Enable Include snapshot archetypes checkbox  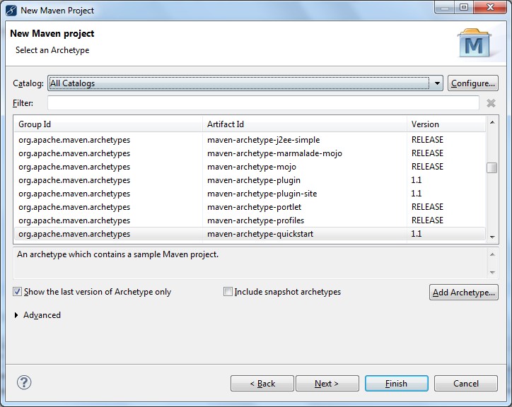[228, 291]
